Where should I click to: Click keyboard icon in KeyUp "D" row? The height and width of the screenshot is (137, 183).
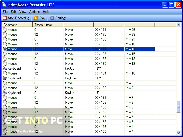5,68
